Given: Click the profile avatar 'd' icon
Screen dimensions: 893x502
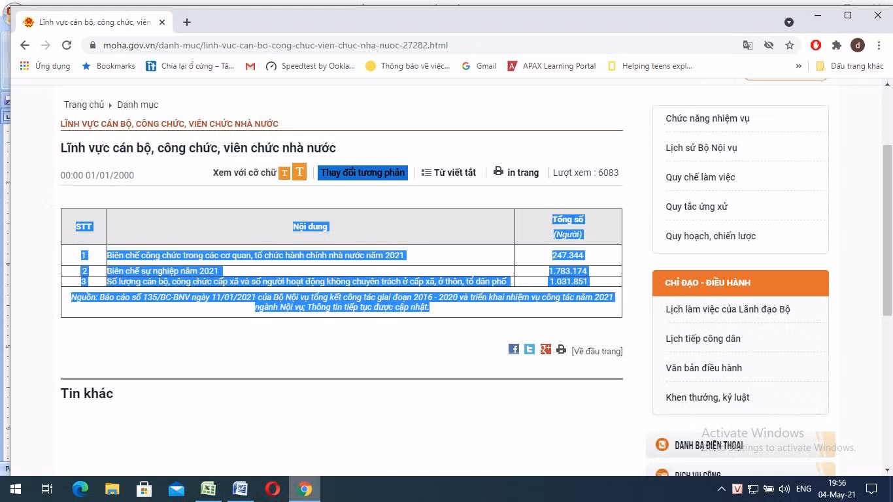Looking at the screenshot, I should (x=858, y=45).
